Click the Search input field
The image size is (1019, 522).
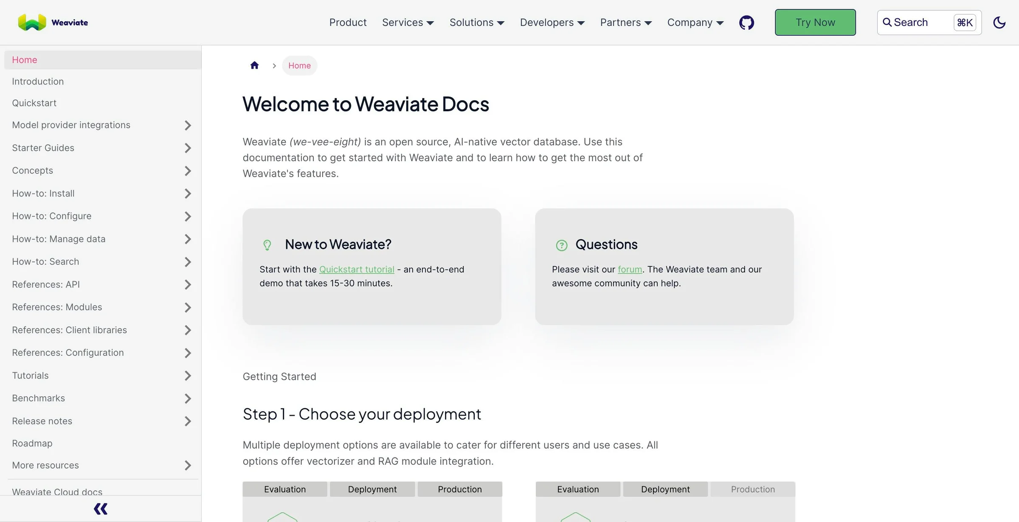929,22
